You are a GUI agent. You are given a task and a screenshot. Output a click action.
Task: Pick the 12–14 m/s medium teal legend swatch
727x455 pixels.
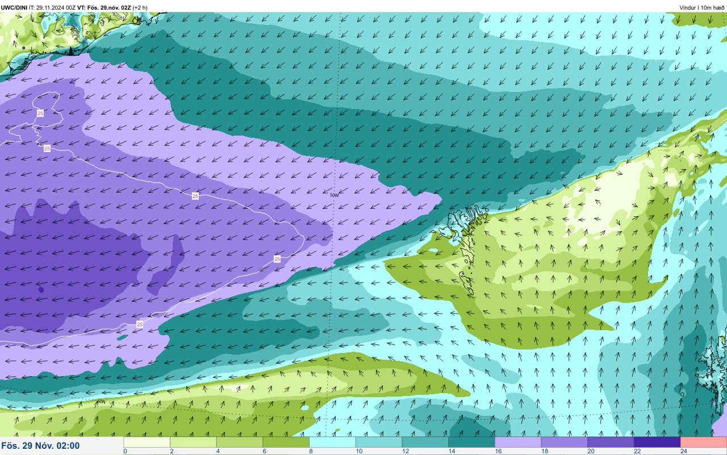tap(425, 442)
